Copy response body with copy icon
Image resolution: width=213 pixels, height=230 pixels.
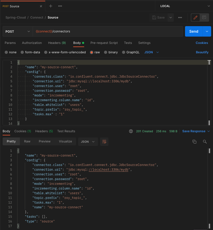(194, 142)
